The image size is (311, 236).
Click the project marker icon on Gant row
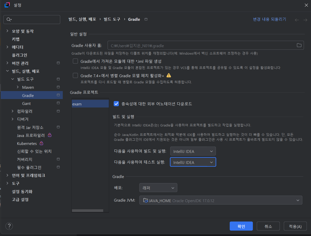click(x=58, y=103)
